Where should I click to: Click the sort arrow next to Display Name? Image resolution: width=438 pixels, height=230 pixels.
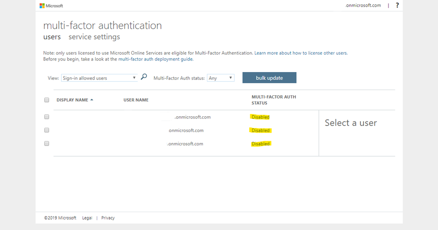[x=92, y=100]
